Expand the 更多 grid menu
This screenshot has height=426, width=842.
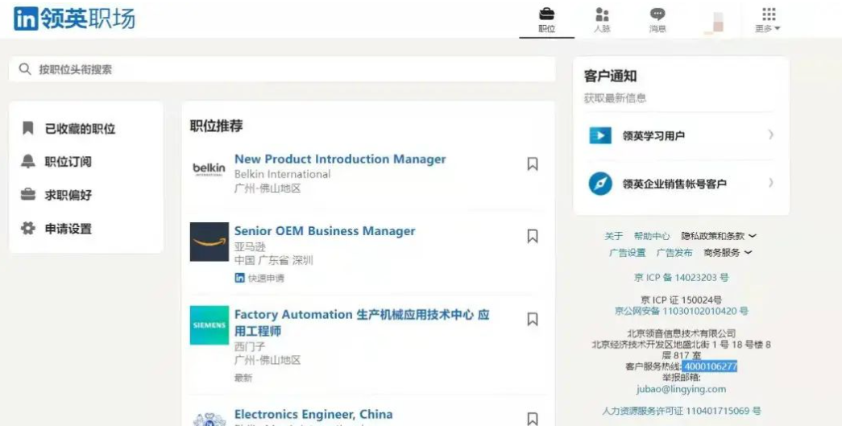(x=768, y=20)
